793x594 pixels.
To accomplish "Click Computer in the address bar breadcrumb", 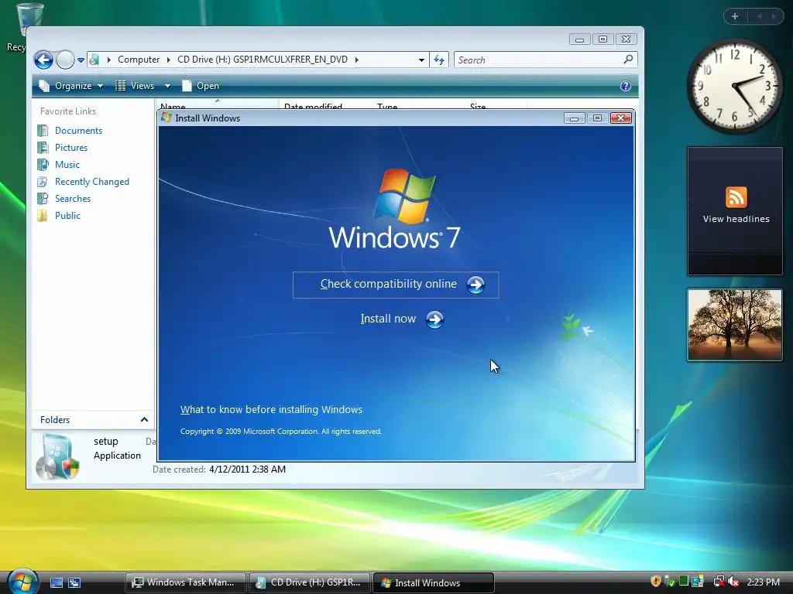I will (139, 60).
